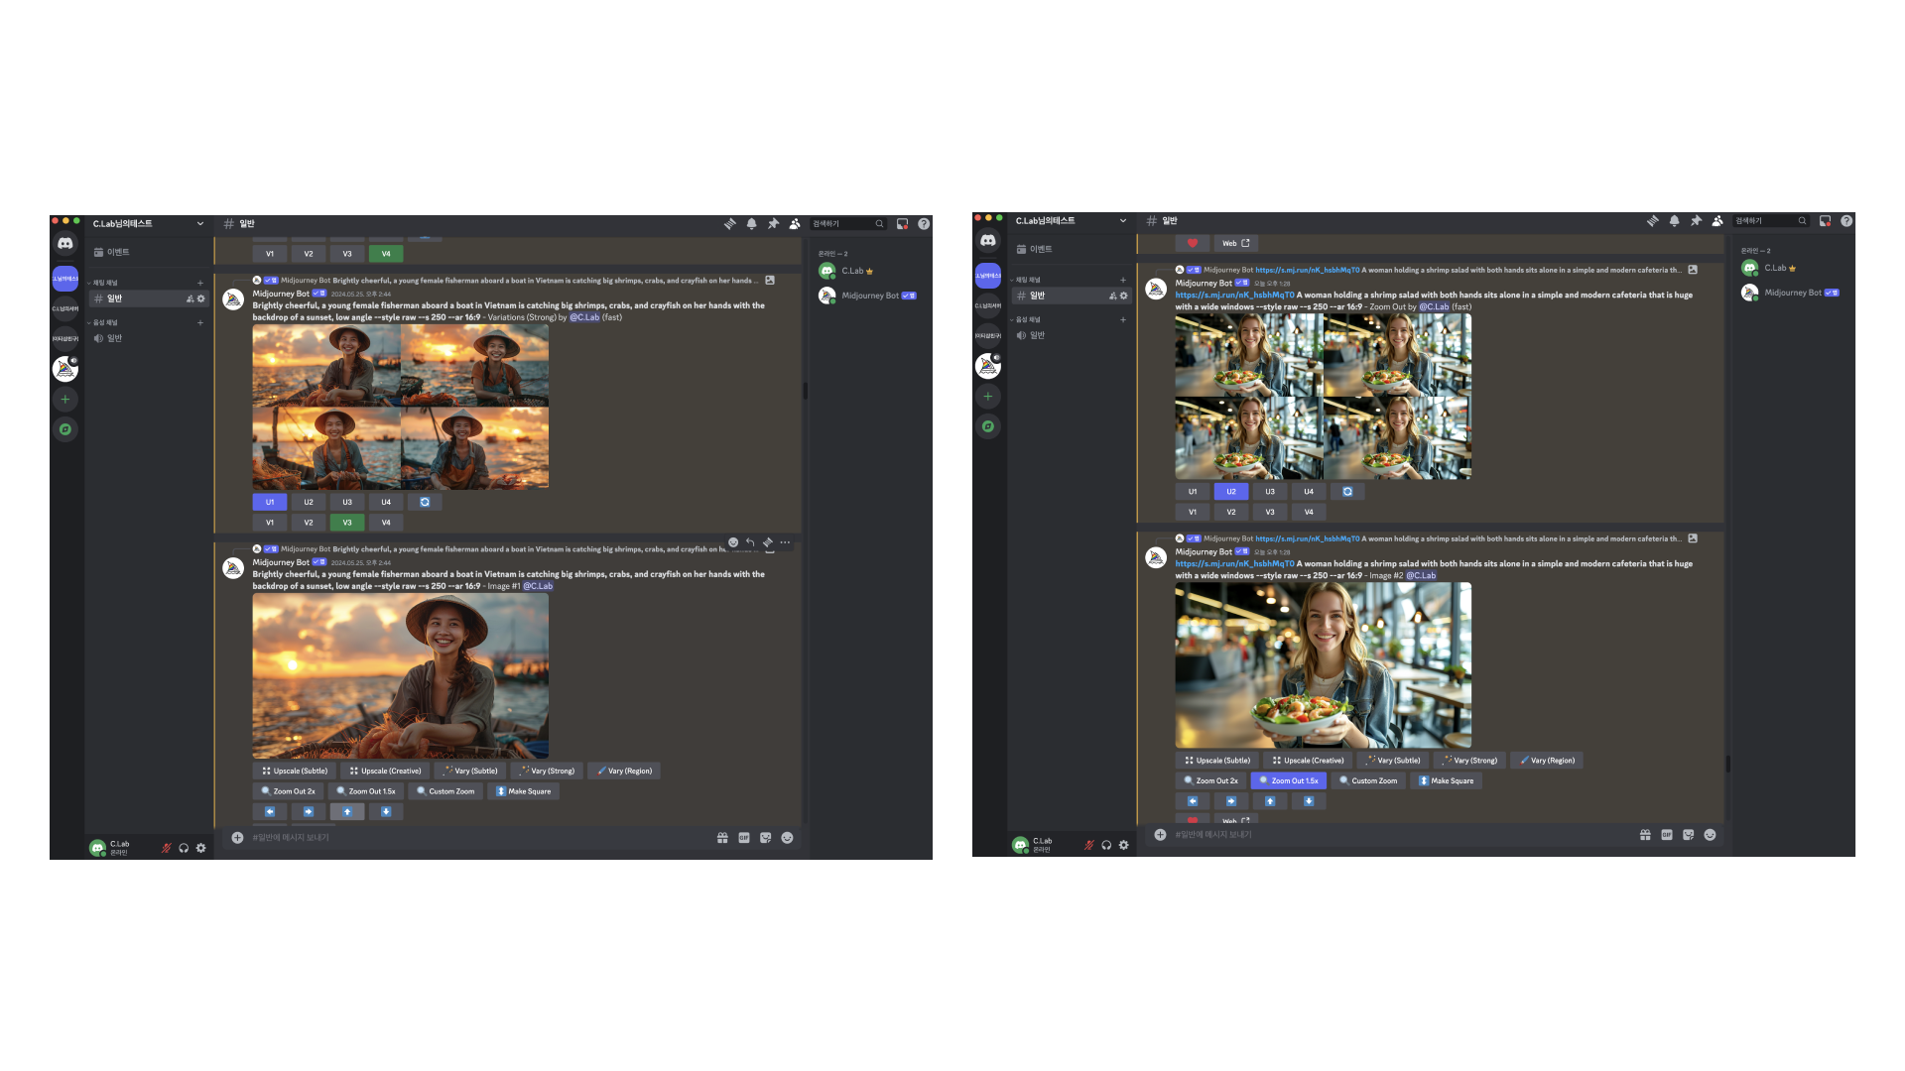Click pan left arrow button under salad woman image
The height and width of the screenshot is (1071, 1905).
1193,801
